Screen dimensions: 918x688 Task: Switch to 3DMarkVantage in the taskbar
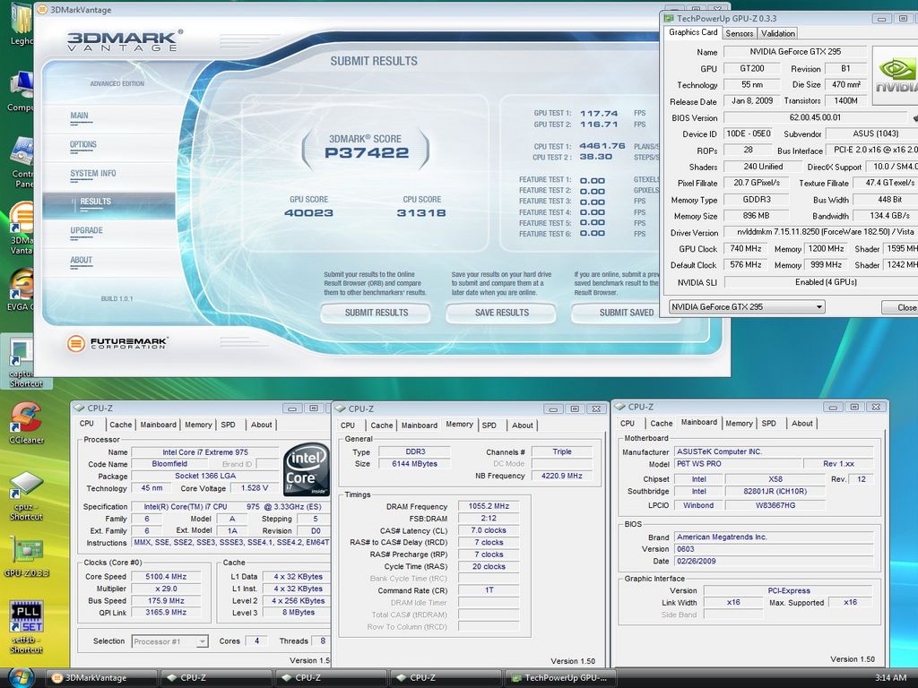pos(102,677)
